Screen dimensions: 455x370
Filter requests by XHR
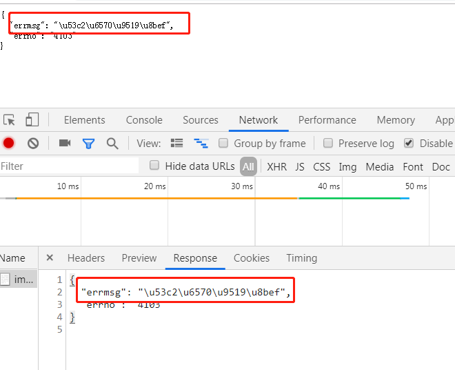pos(276,167)
